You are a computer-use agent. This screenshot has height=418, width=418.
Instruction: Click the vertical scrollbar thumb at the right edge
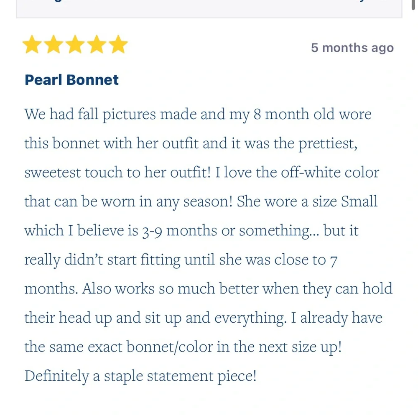pyautogui.click(x=413, y=5)
